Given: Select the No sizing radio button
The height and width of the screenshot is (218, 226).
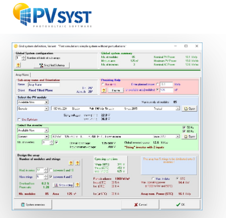Looking at the screenshot, I should click(103, 84).
